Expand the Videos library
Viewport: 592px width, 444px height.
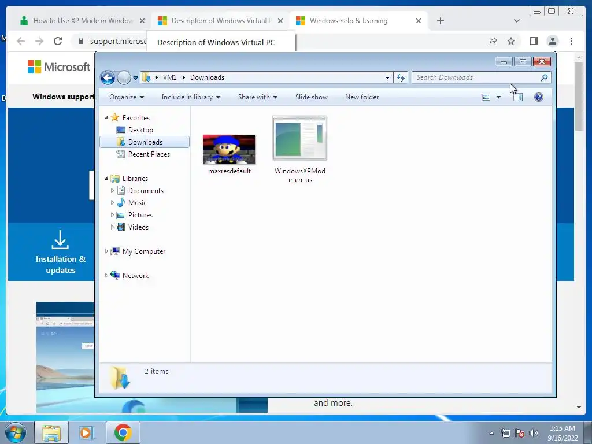[x=112, y=227]
